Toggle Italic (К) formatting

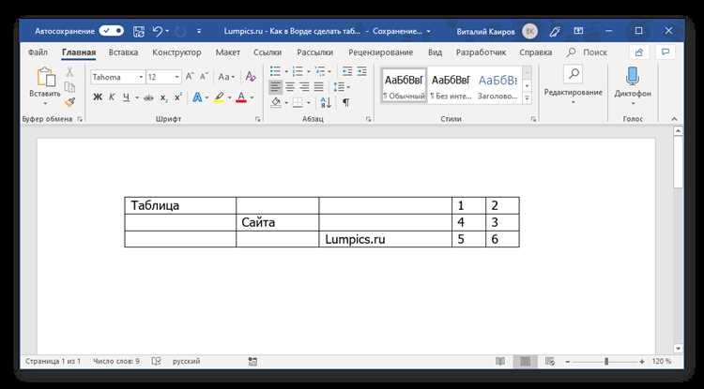click(x=112, y=97)
